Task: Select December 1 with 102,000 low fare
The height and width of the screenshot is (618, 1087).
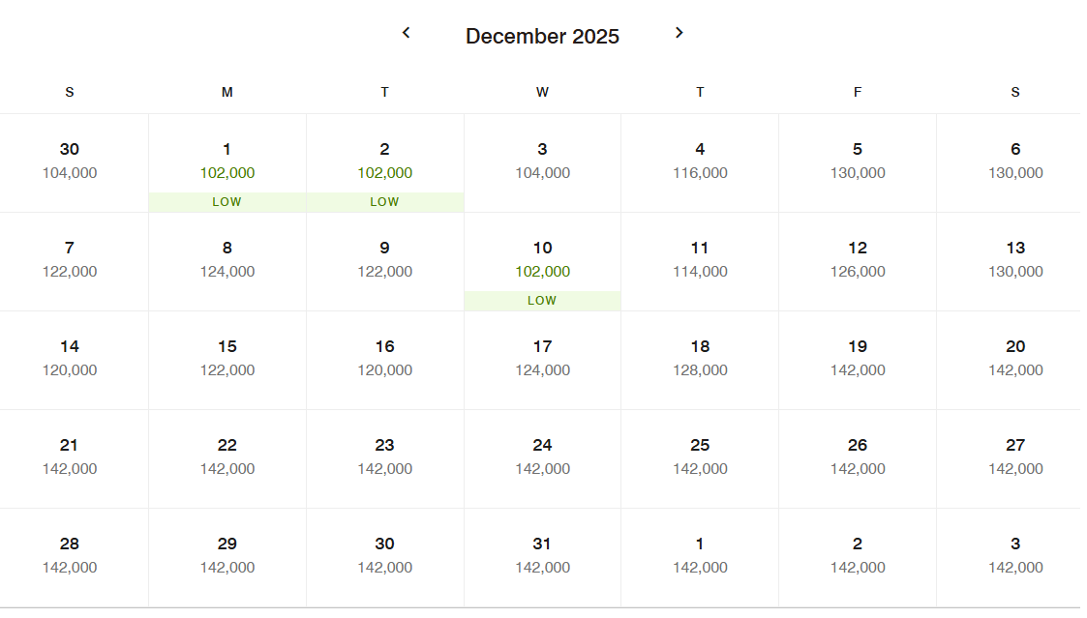Action: coord(226,163)
